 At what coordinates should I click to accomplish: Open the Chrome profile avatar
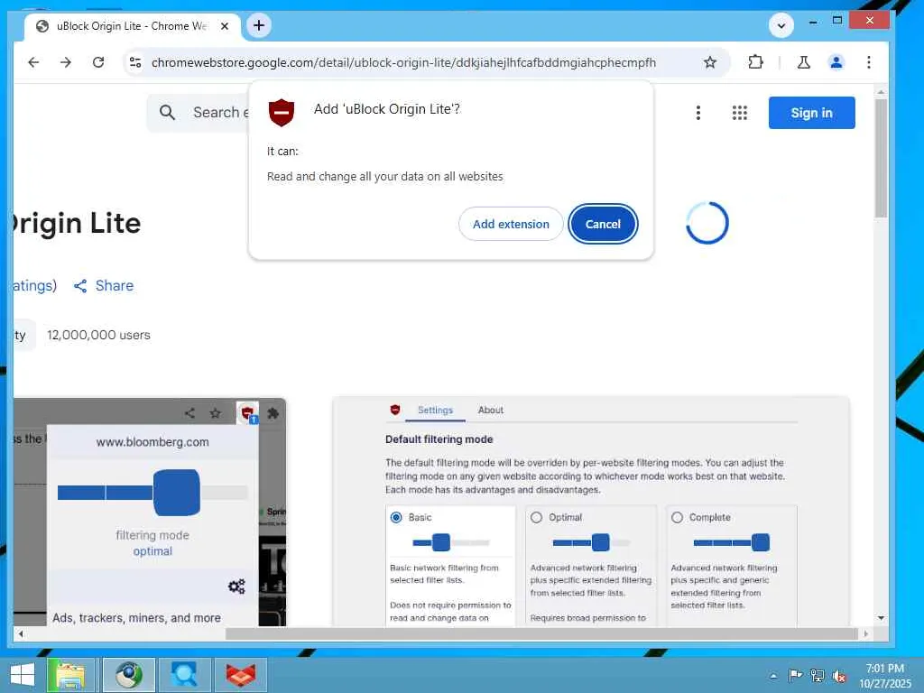click(x=836, y=62)
